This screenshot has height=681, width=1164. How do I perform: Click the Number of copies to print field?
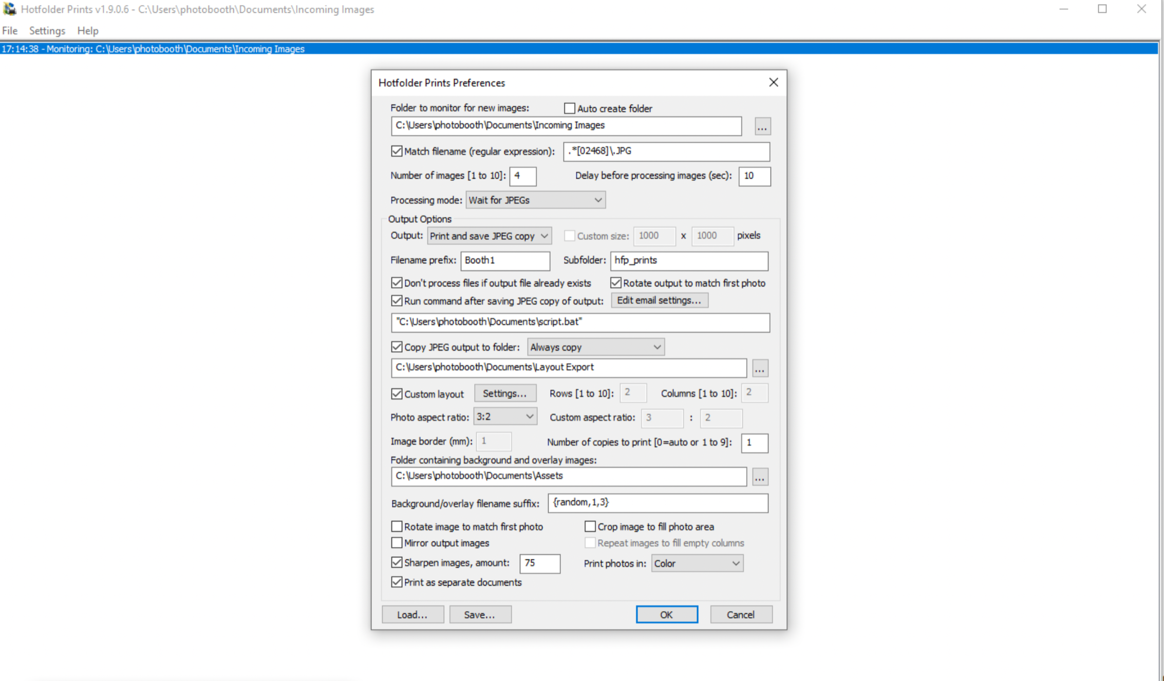754,443
